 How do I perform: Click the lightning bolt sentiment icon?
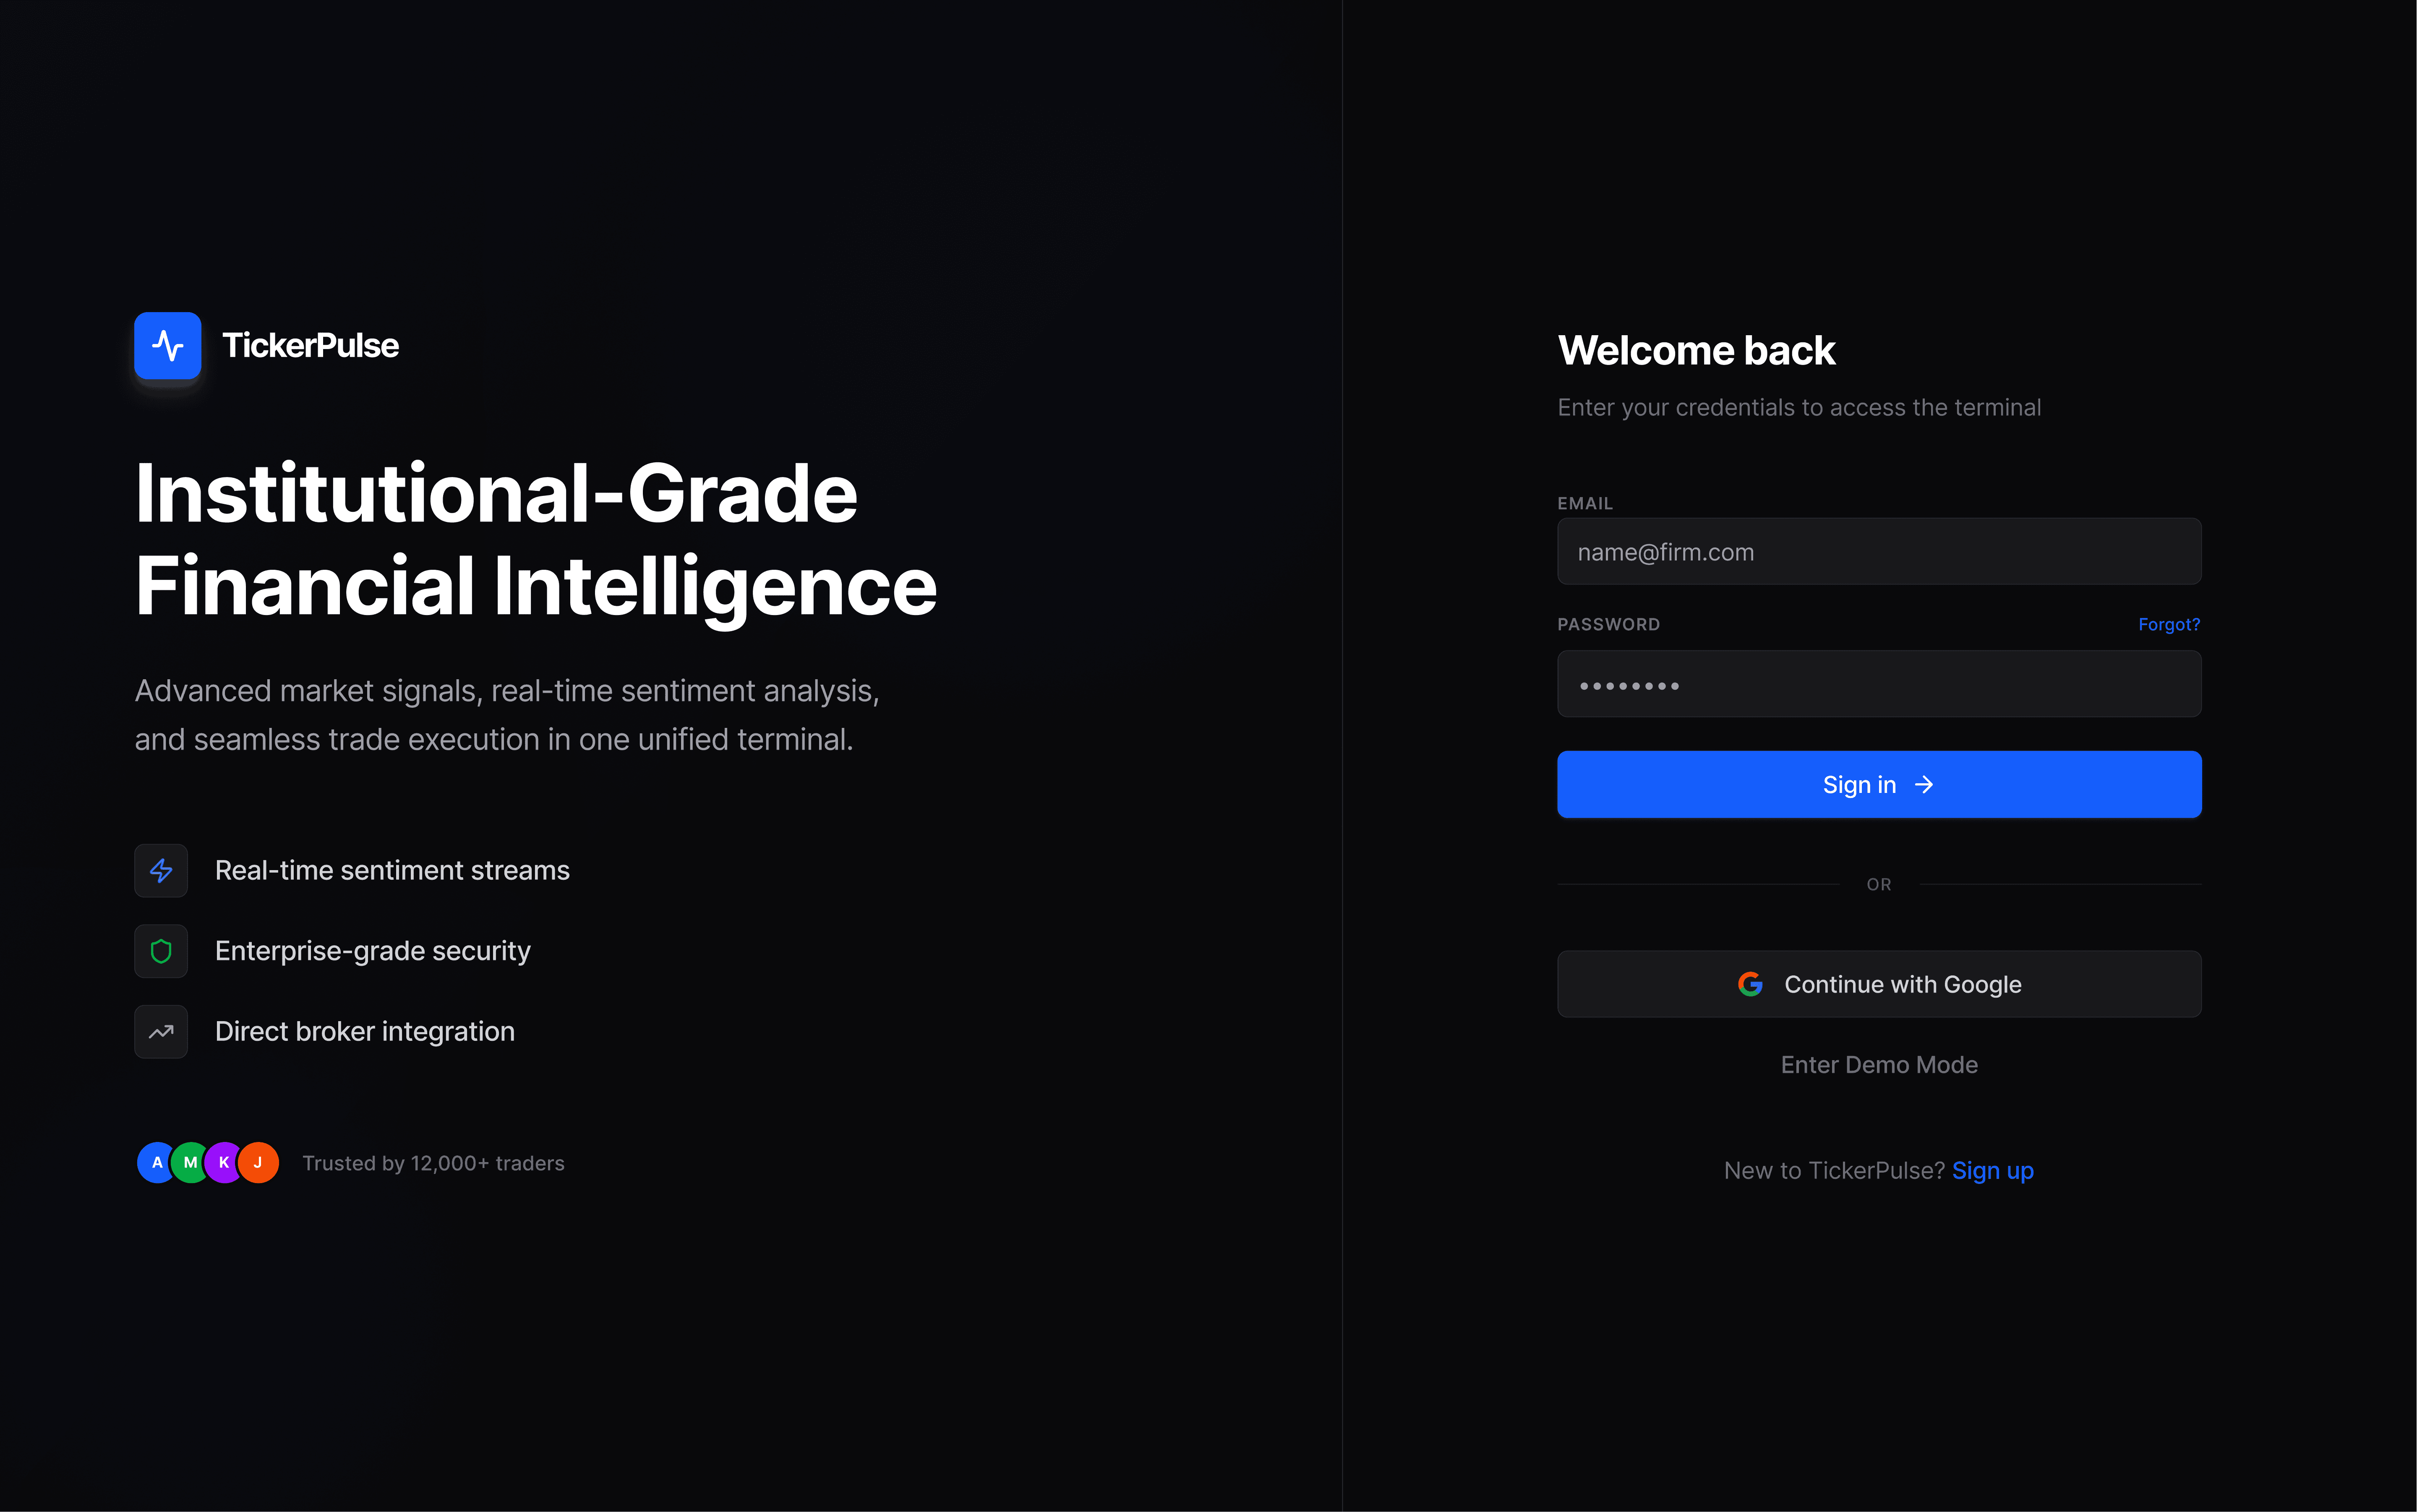click(161, 870)
